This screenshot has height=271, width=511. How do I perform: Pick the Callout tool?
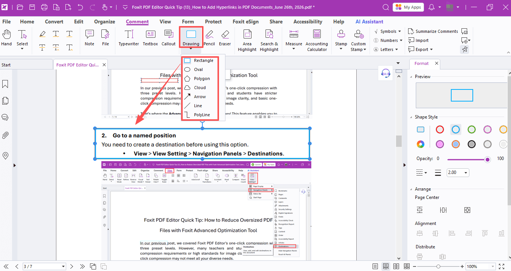coord(169,38)
